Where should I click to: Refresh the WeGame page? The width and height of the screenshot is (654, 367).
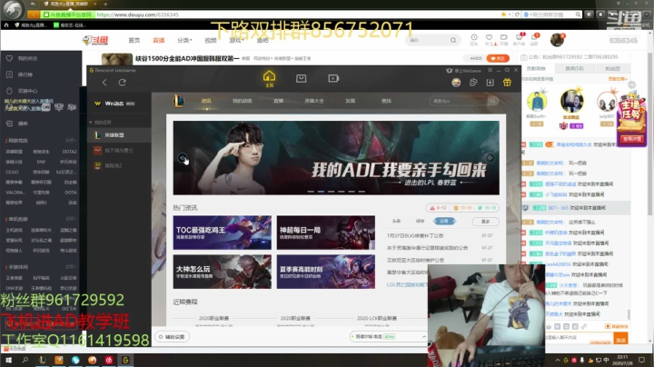(123, 83)
